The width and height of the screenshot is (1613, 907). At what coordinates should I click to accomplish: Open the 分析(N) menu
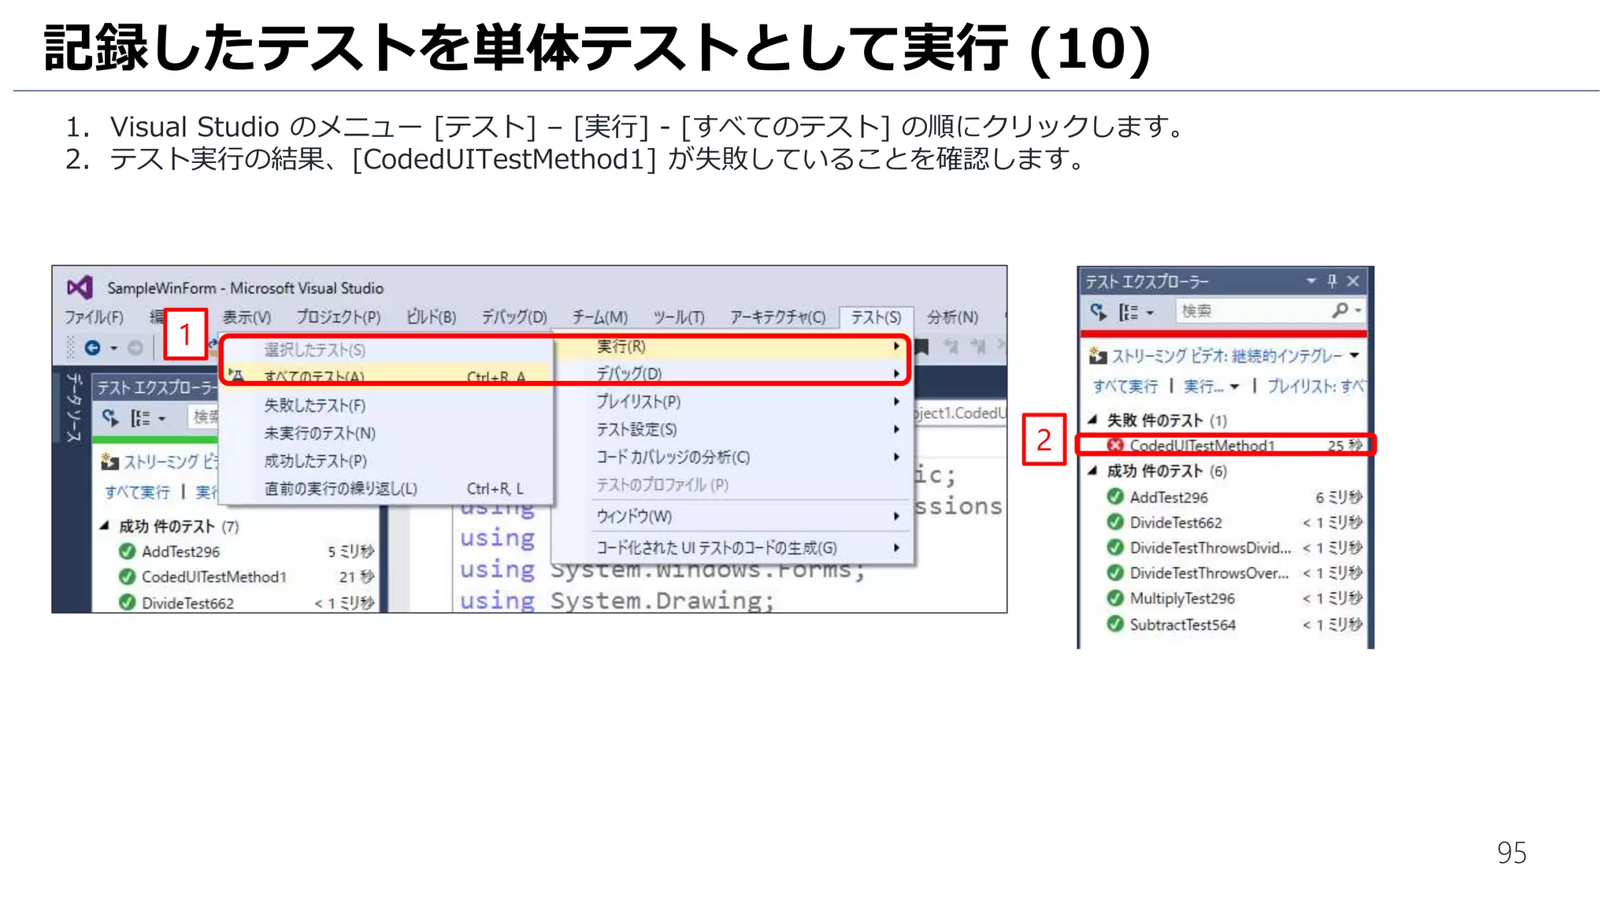pyautogui.click(x=952, y=317)
